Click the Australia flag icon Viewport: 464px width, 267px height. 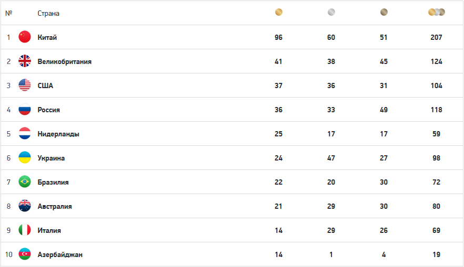(x=25, y=206)
